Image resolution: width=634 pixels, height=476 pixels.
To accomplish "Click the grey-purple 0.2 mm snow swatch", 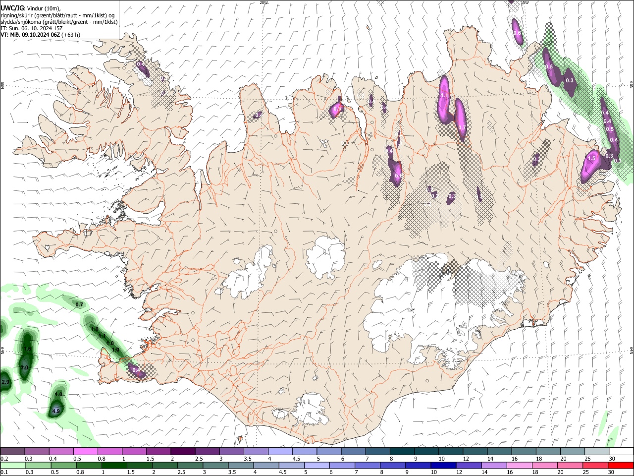I will point(12,451).
